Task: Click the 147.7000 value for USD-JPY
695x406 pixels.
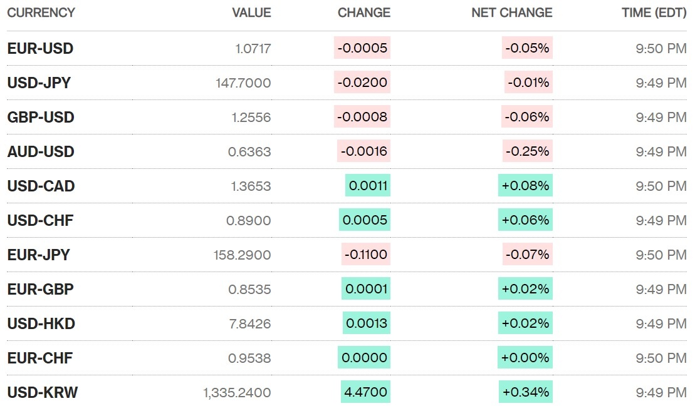Action: tap(245, 83)
